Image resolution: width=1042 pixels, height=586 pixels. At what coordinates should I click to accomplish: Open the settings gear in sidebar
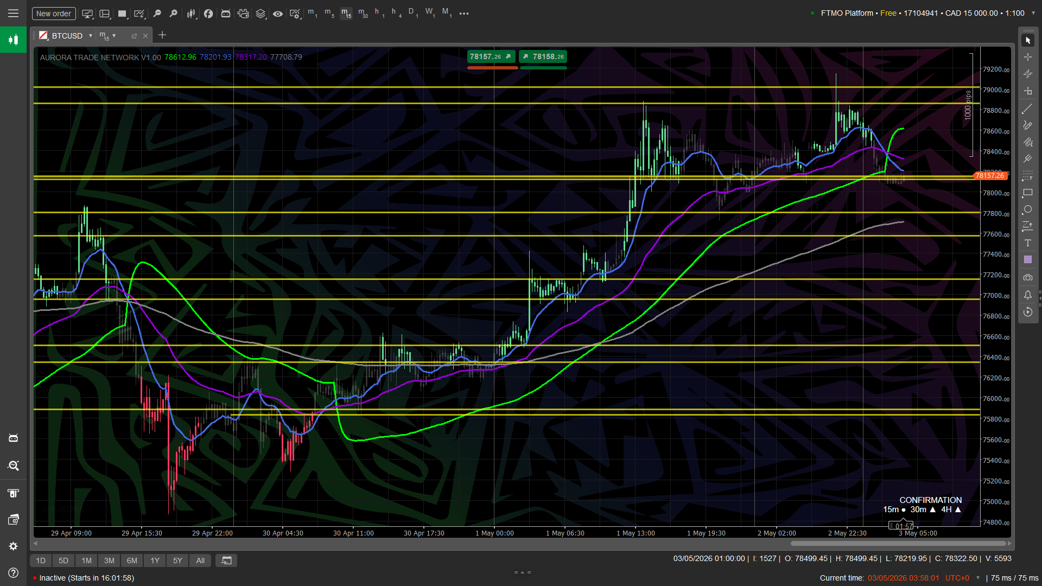tap(13, 546)
